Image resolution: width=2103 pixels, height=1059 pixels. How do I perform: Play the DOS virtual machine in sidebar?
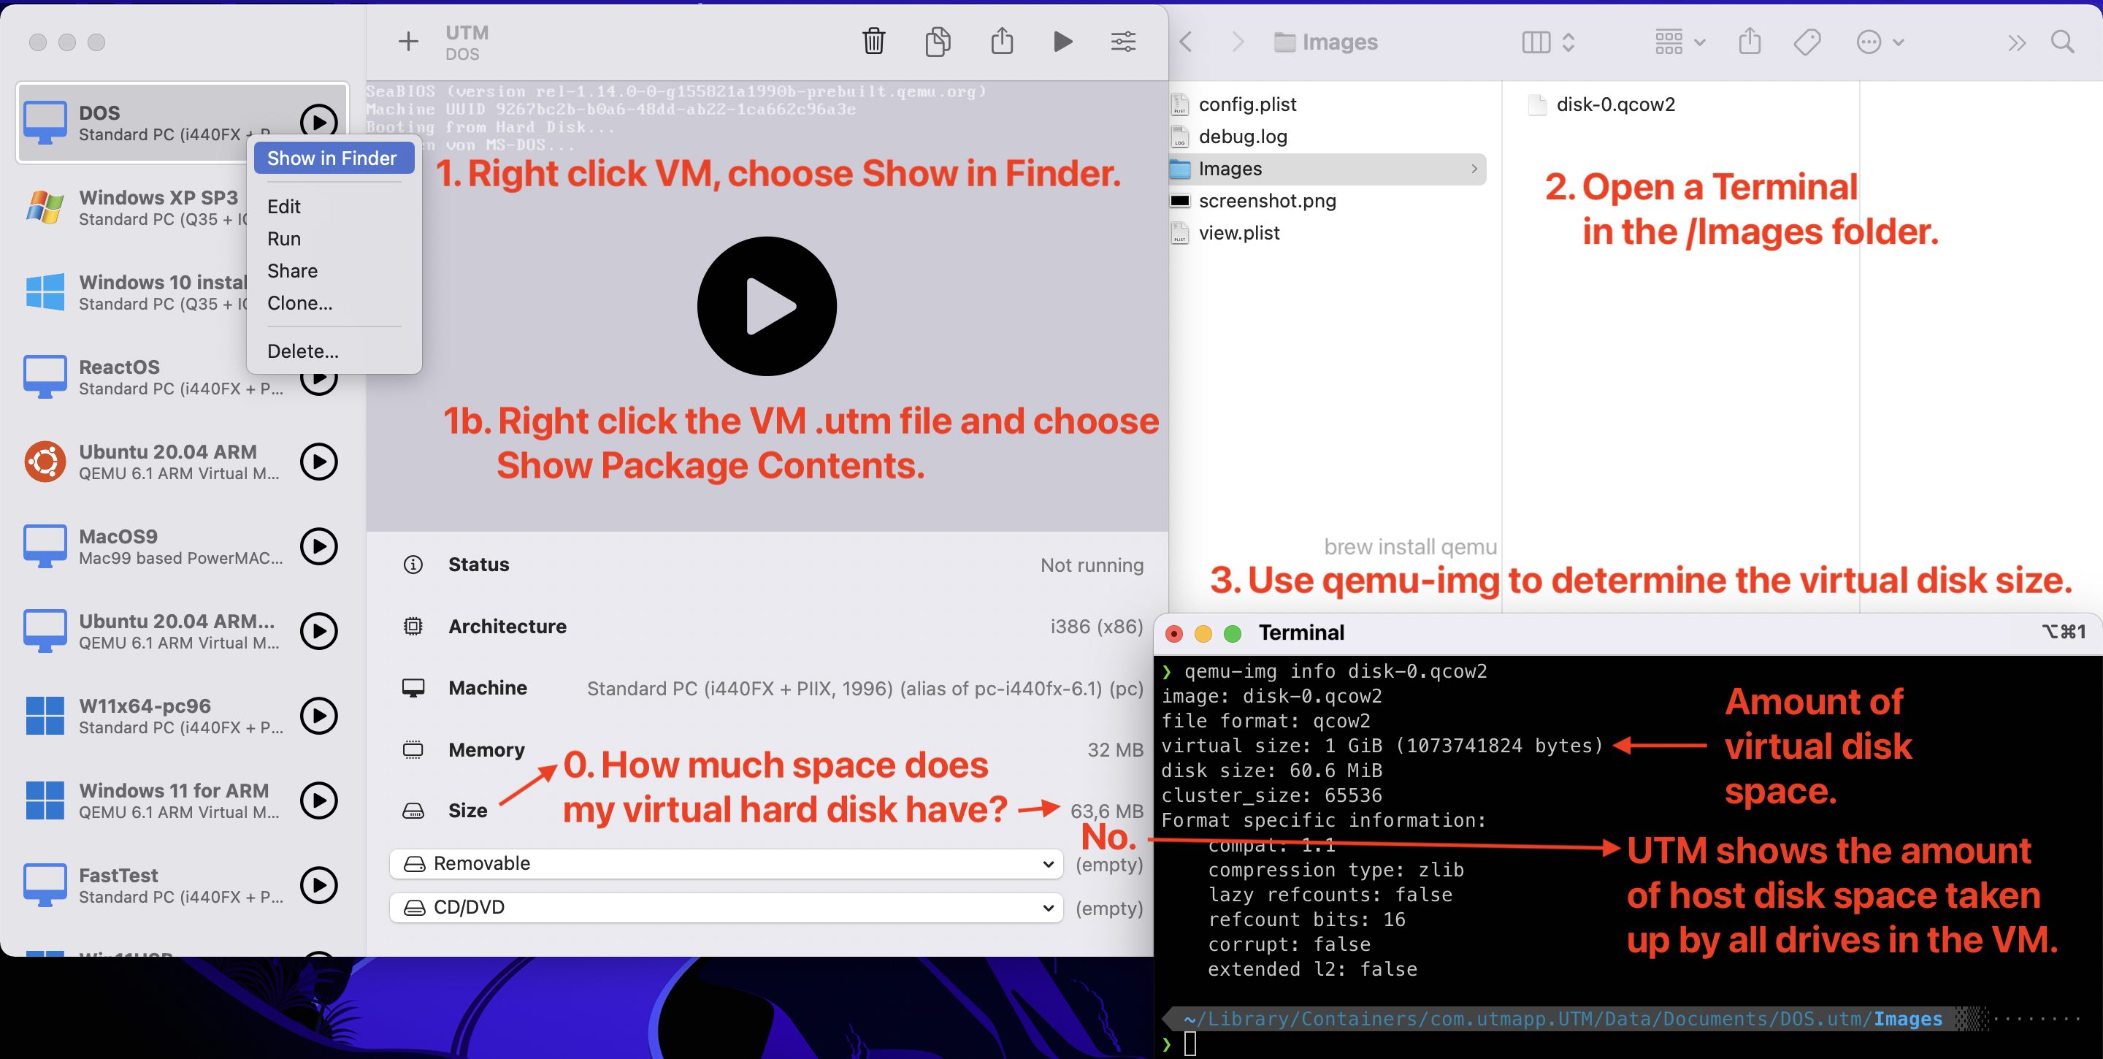319,122
